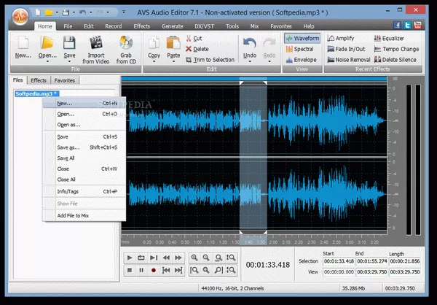Click the Fast Forward button
This screenshot has height=305, width=437.
178,258
